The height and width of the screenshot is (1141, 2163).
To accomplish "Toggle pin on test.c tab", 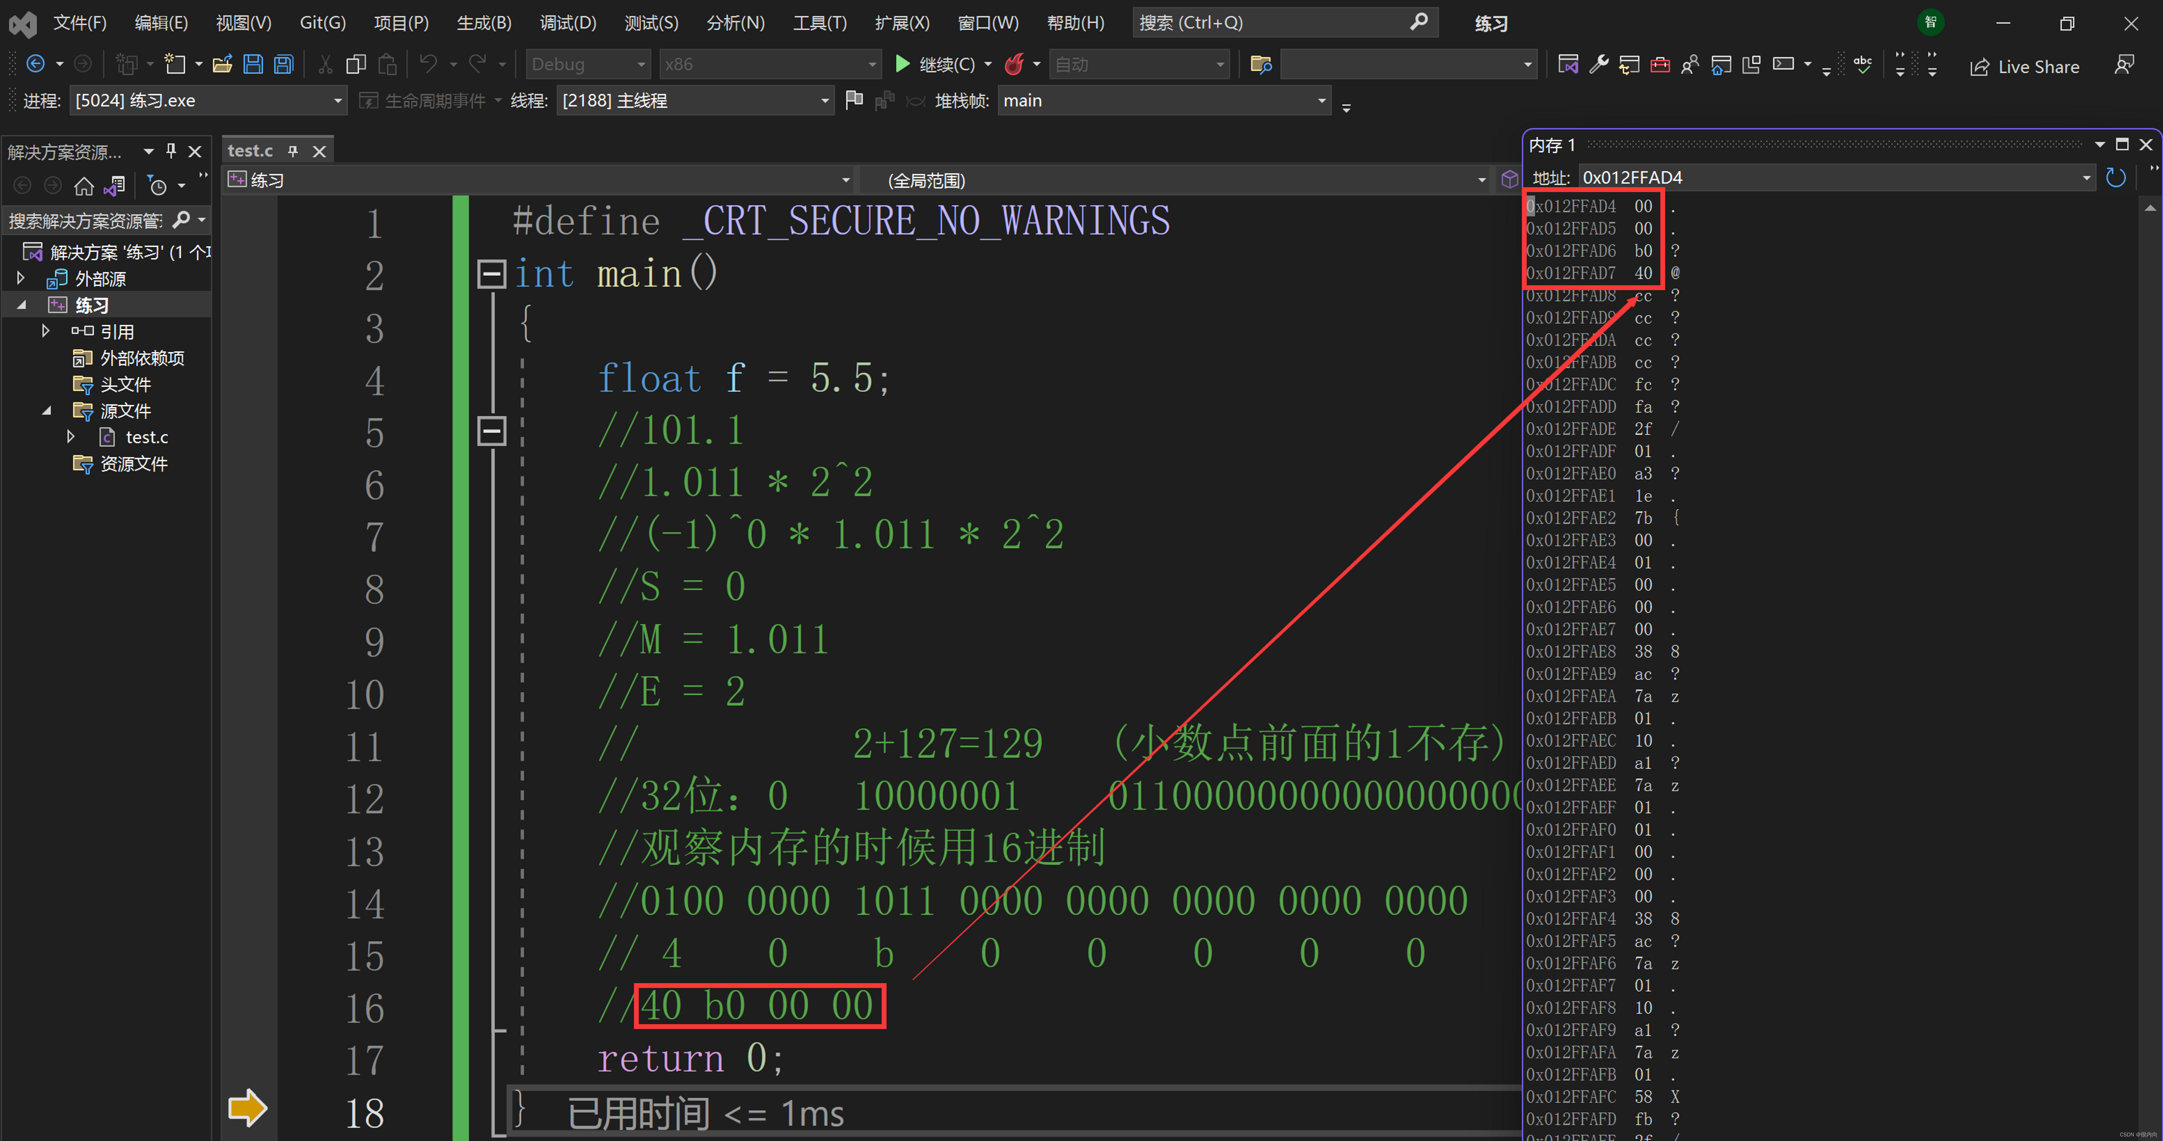I will point(293,150).
